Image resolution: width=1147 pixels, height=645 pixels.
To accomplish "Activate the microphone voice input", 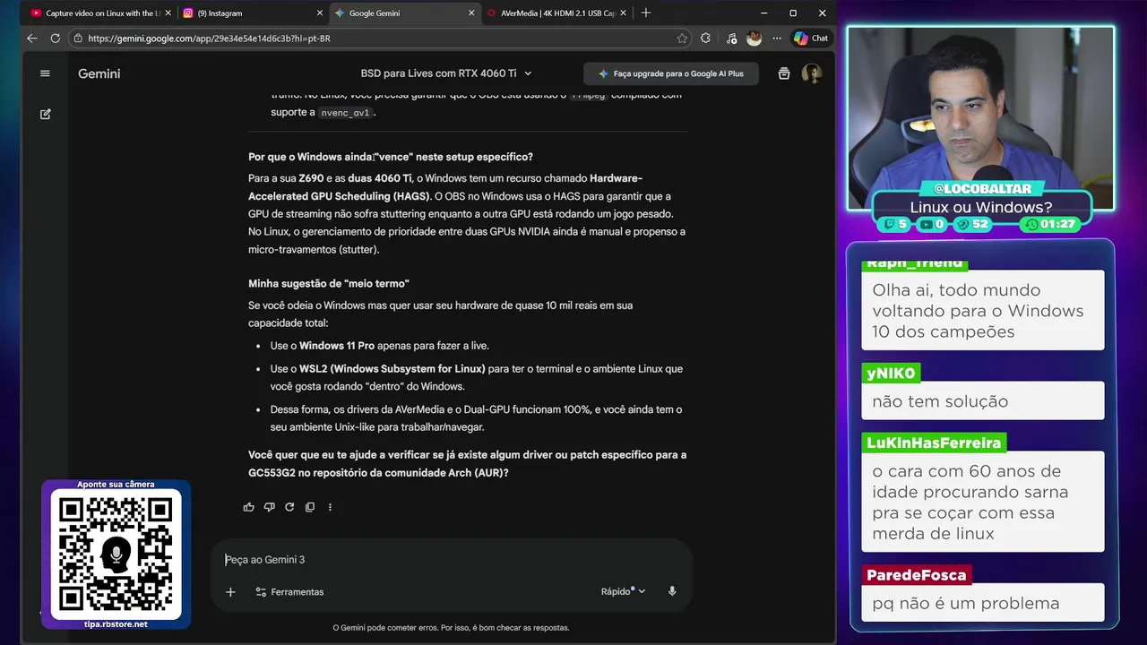I will 672,591.
